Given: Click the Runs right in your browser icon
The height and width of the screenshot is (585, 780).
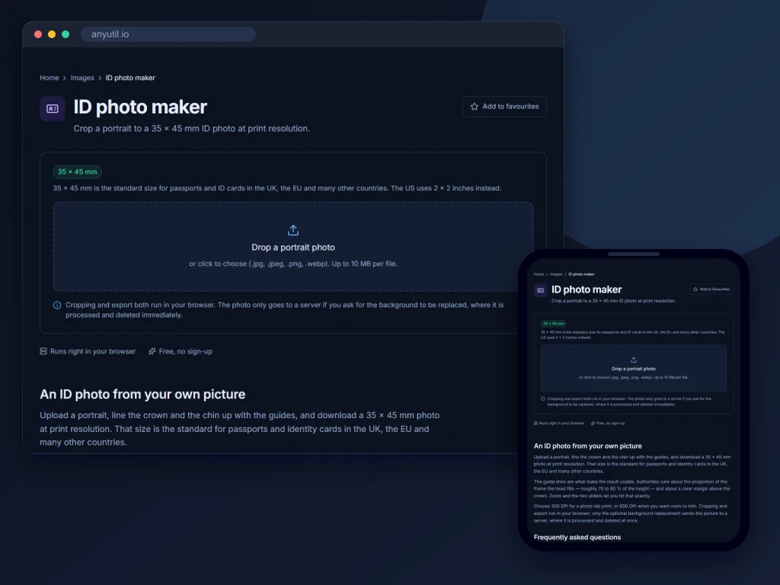Looking at the screenshot, I should [43, 351].
